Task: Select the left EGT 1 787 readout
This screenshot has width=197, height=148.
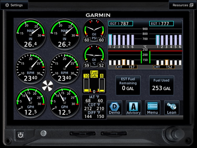Action: (x=121, y=23)
